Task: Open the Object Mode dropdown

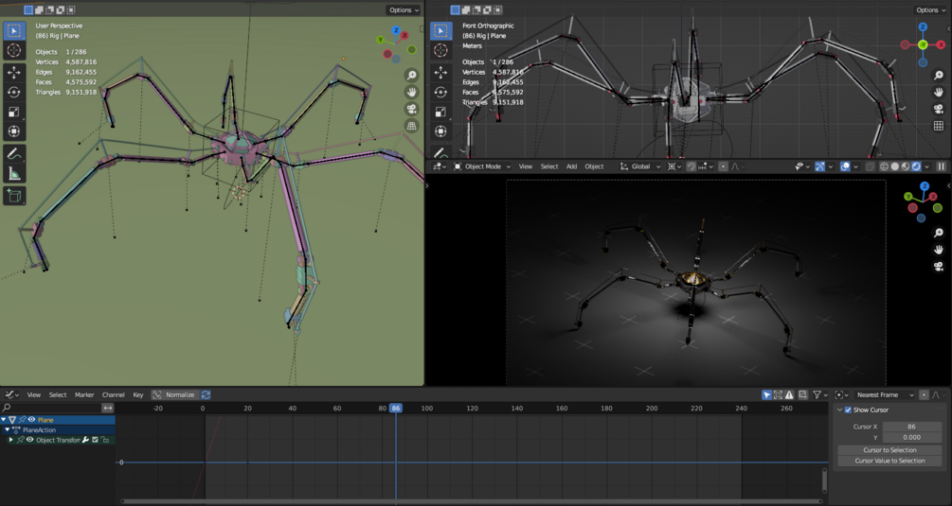Action: pos(482,166)
